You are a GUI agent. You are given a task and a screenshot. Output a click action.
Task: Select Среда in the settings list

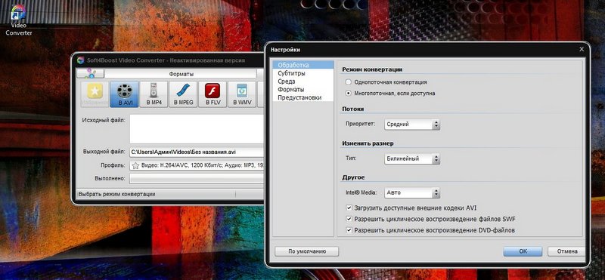pyautogui.click(x=303, y=82)
